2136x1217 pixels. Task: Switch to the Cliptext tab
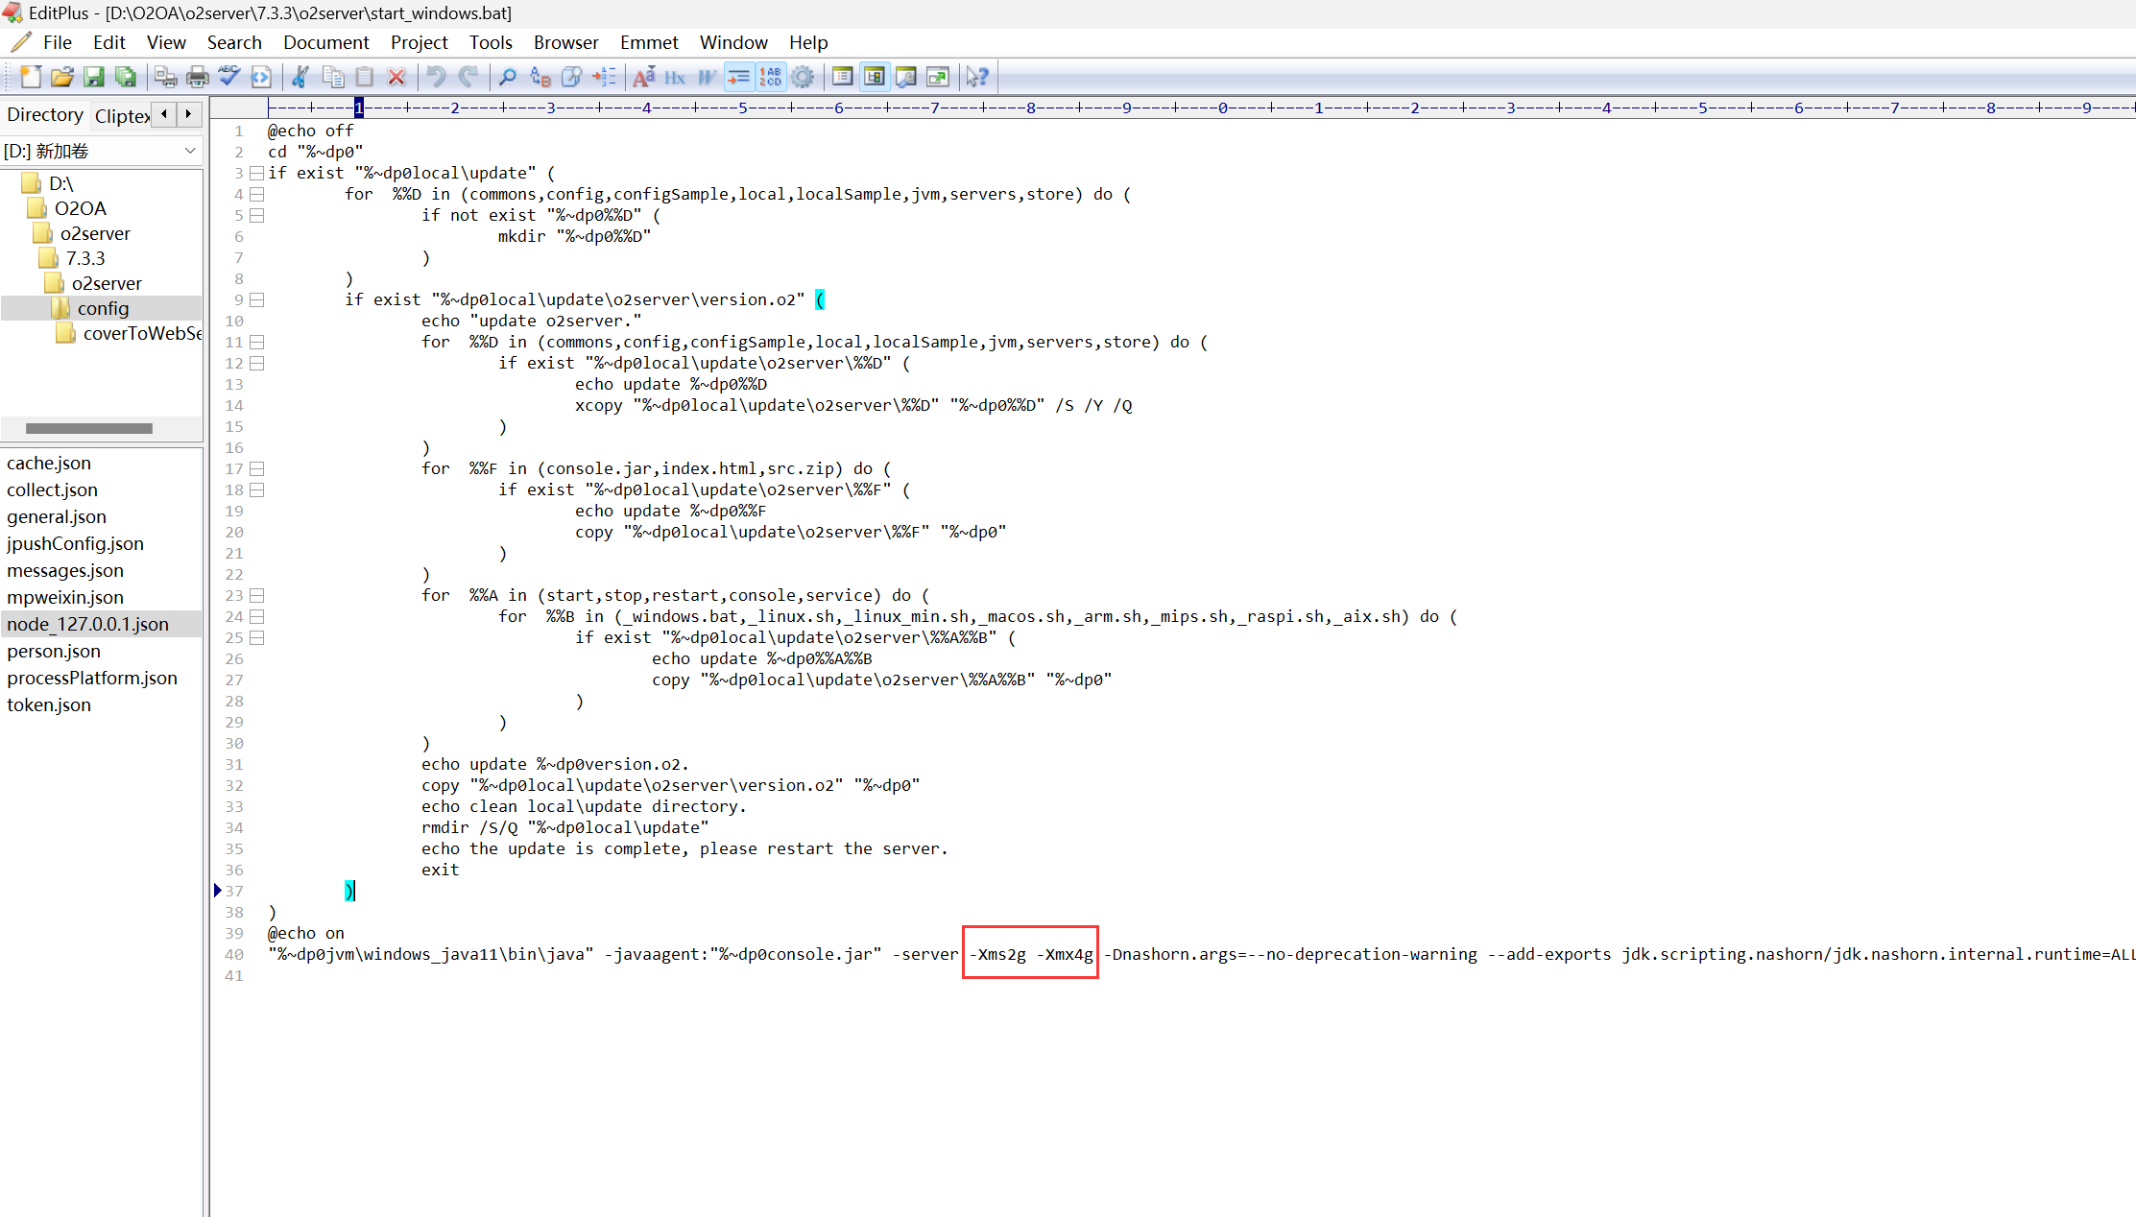point(122,116)
